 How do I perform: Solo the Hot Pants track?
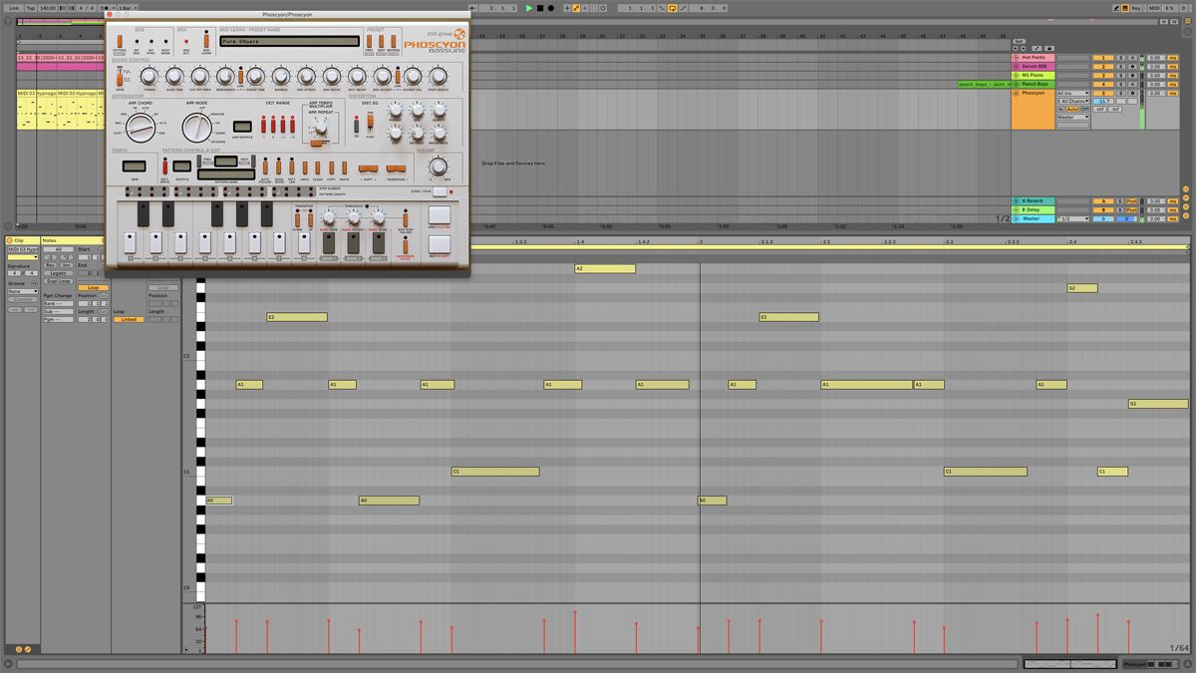1120,58
